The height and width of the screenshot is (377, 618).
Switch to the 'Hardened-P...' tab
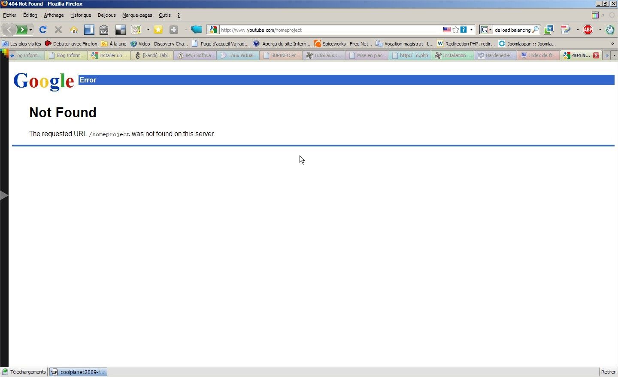(495, 55)
